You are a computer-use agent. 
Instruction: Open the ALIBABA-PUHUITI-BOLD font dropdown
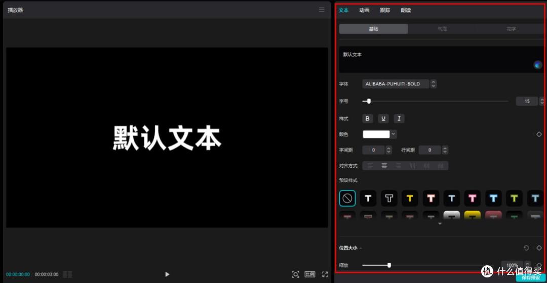tap(395, 84)
